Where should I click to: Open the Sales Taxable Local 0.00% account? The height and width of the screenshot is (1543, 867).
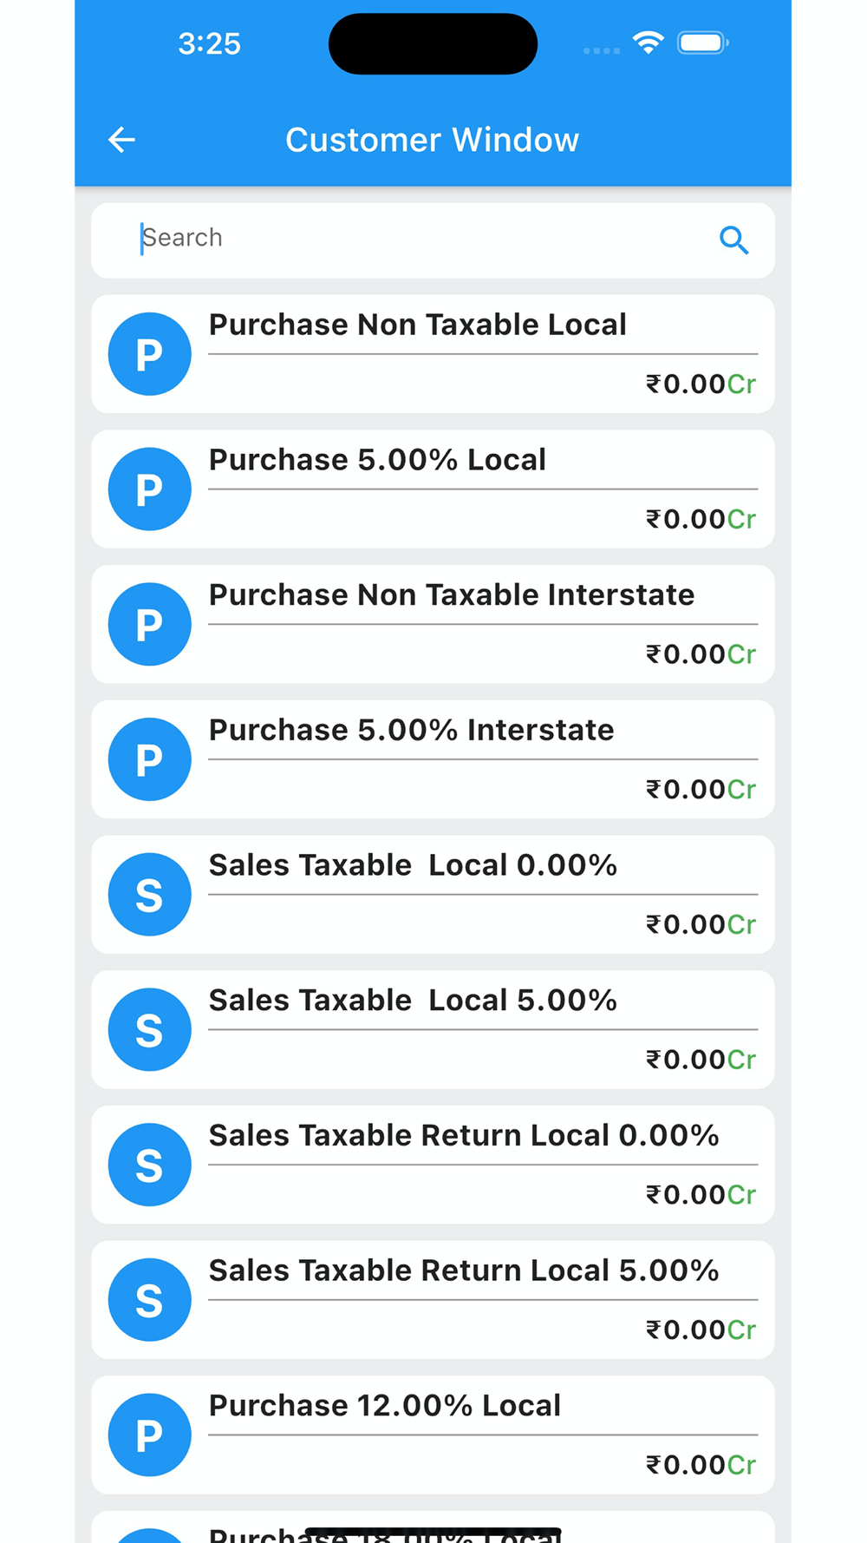point(413,866)
